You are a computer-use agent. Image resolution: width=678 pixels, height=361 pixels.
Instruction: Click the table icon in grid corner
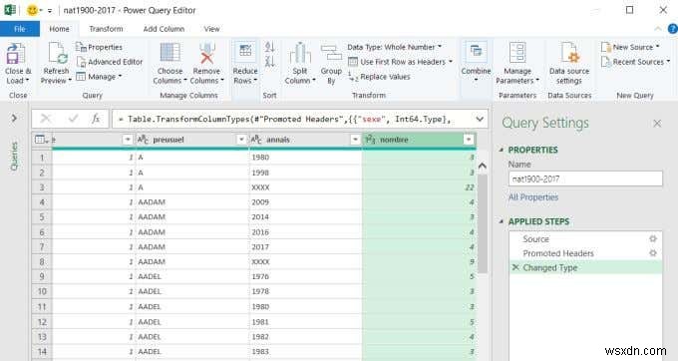point(41,140)
